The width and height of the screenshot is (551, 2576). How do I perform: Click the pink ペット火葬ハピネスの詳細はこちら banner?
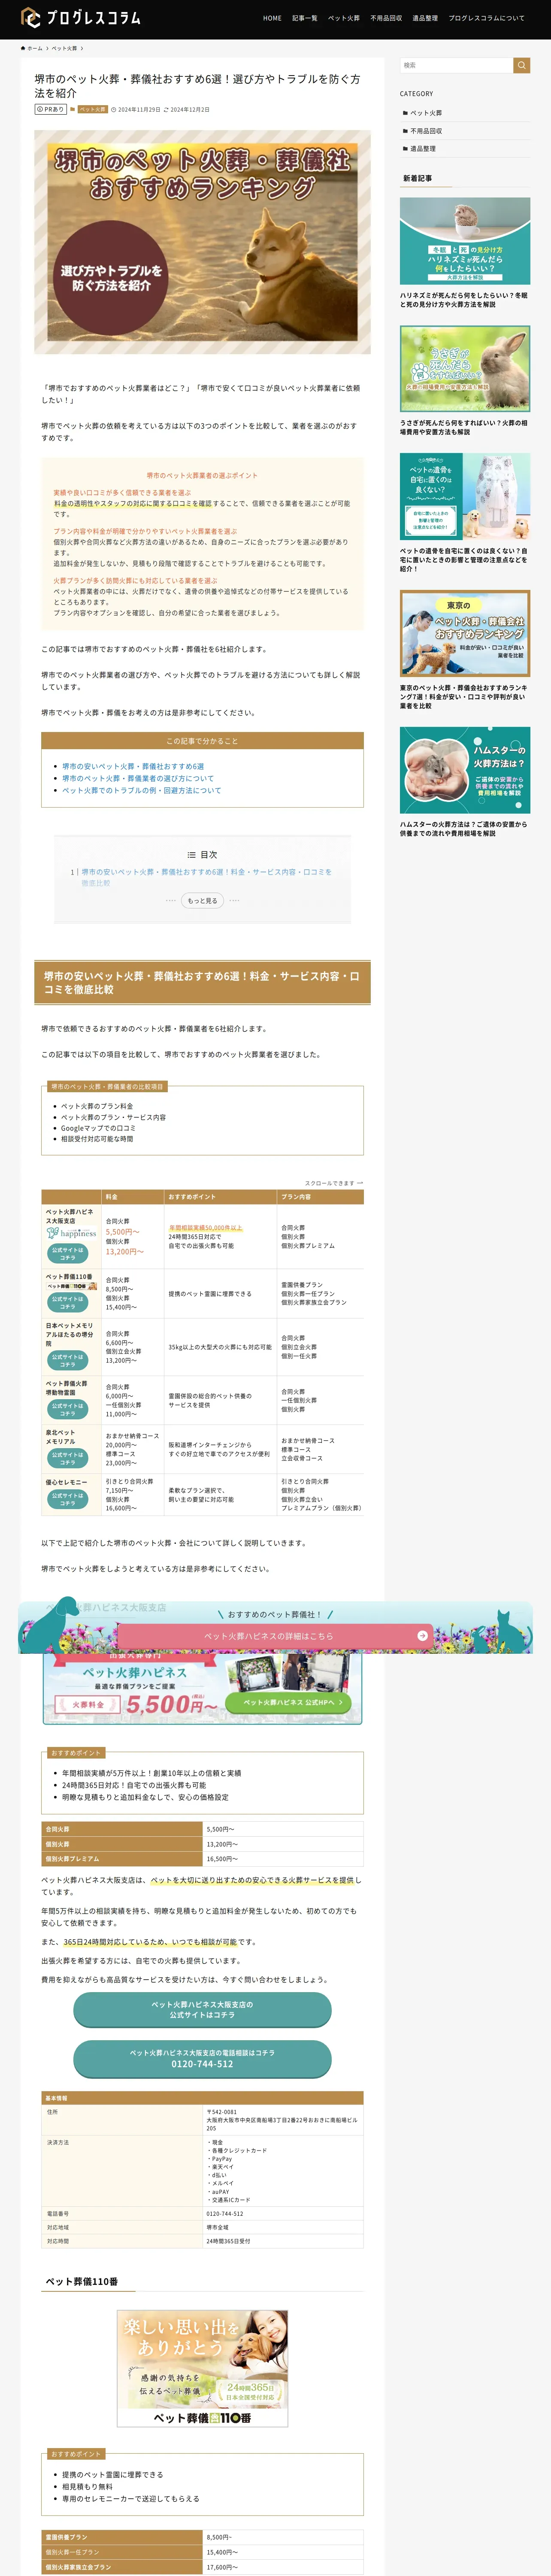coord(275,1636)
